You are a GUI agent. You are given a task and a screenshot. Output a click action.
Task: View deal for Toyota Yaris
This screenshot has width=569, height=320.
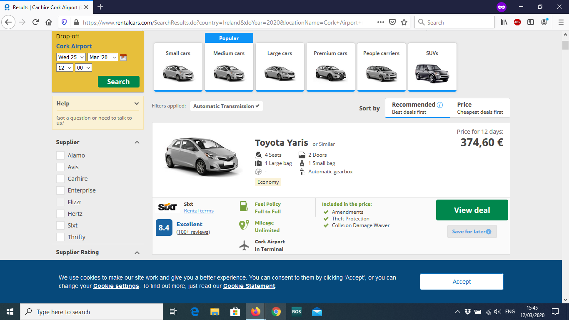[472, 210]
